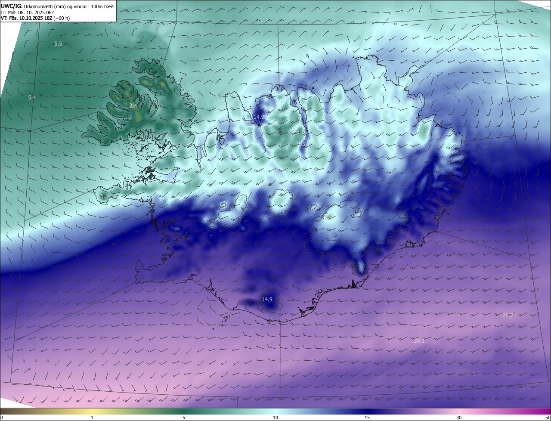The height and width of the screenshot is (421, 551).
Task: Click the 10 tick on the colour scale
Action: [x=275, y=418]
